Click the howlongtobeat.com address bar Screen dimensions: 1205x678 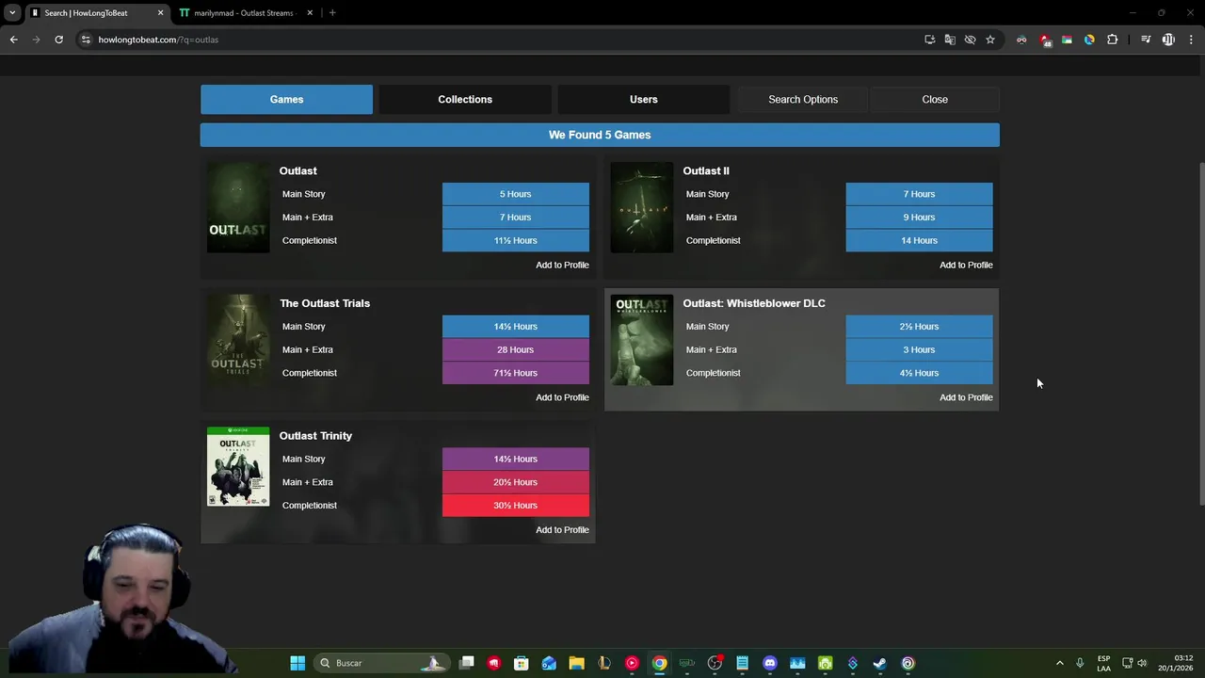point(499,40)
